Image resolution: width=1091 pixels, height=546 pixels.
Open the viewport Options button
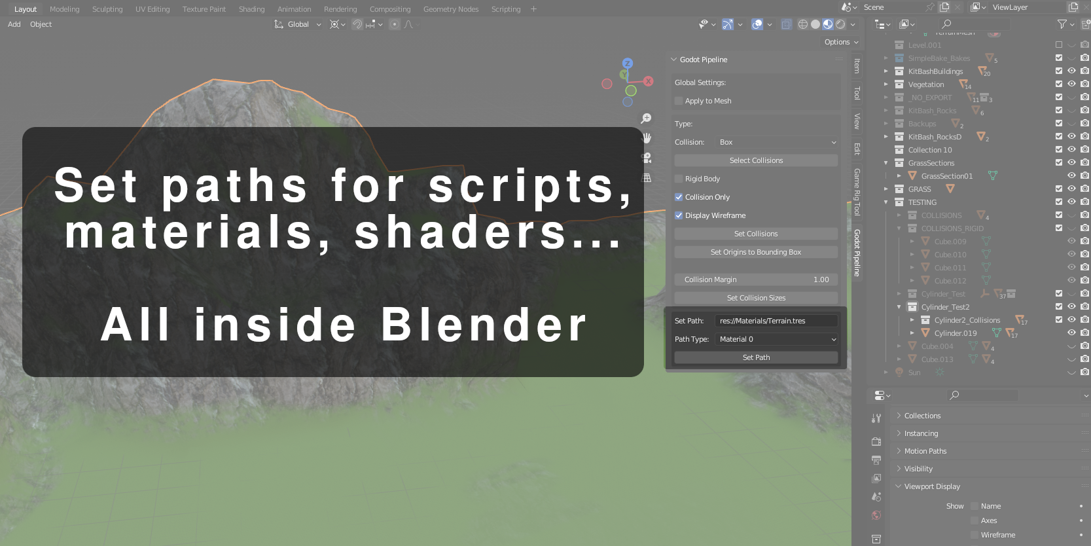tap(841, 42)
